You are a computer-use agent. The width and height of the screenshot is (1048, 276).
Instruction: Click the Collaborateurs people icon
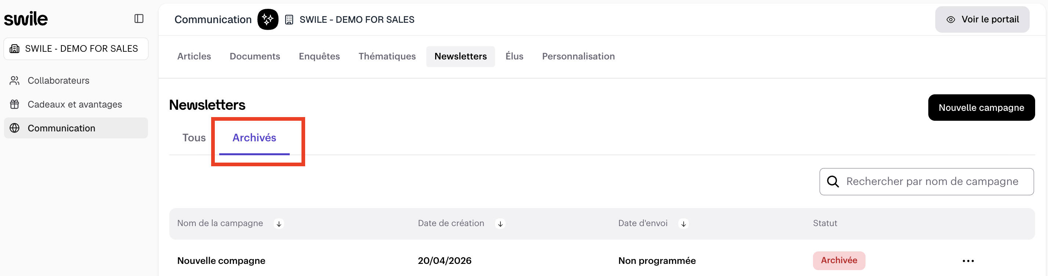[x=15, y=80]
